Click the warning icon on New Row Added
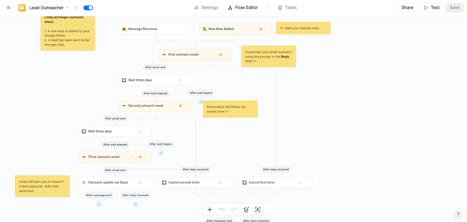The height and width of the screenshot is (222, 467). click(261, 29)
